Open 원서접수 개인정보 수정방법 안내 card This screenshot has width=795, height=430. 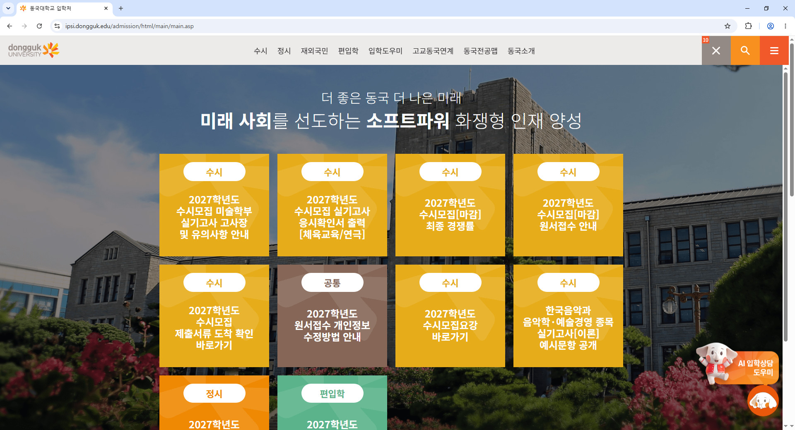(332, 316)
